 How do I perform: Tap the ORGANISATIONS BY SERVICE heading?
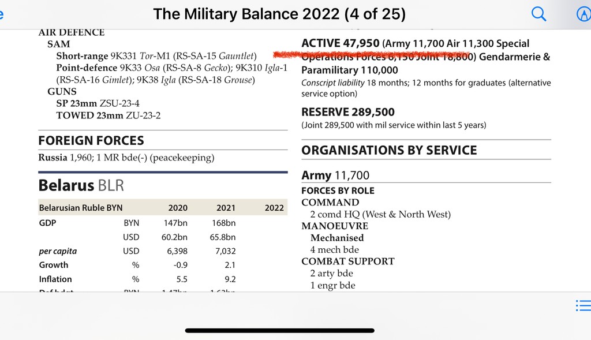(x=389, y=150)
